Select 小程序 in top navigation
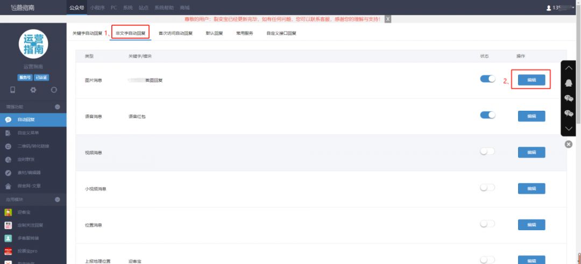Screen dimensions: 581x264 (97, 8)
